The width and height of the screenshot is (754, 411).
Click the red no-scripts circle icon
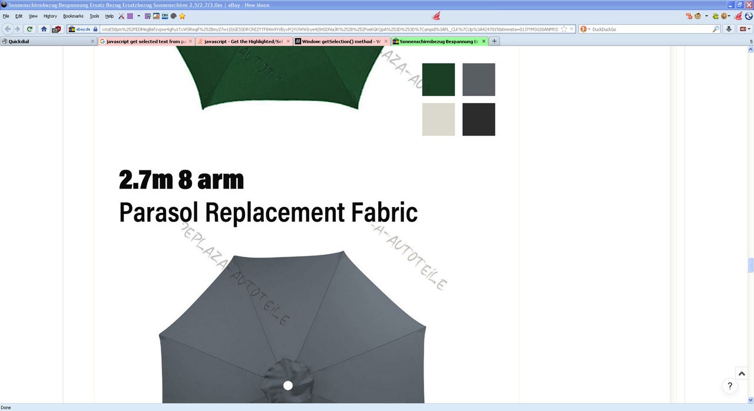coord(689,16)
